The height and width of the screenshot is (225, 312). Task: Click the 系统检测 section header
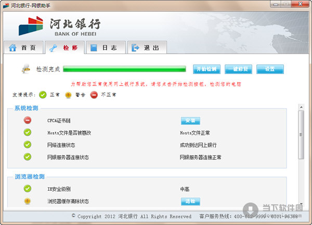(26, 108)
